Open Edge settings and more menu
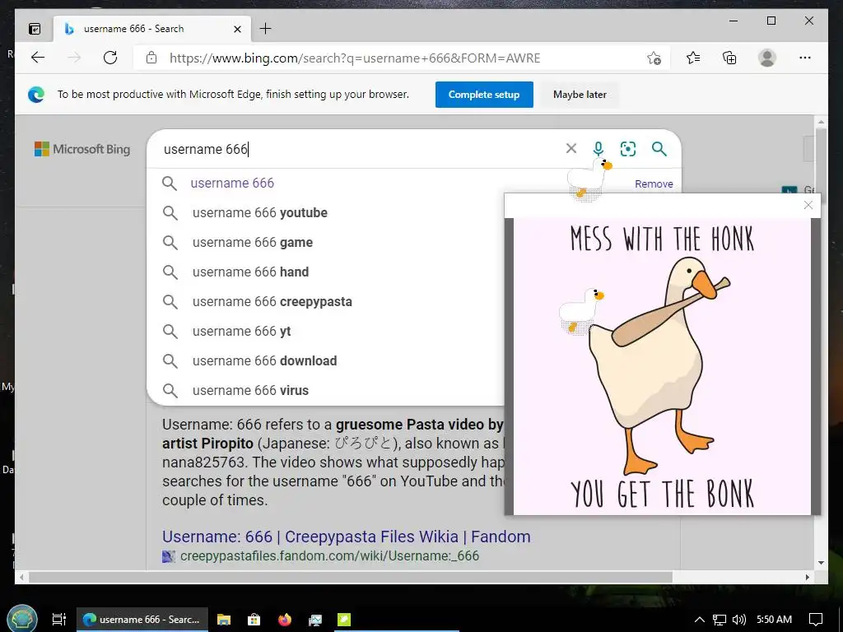The image size is (843, 632). 805,58
